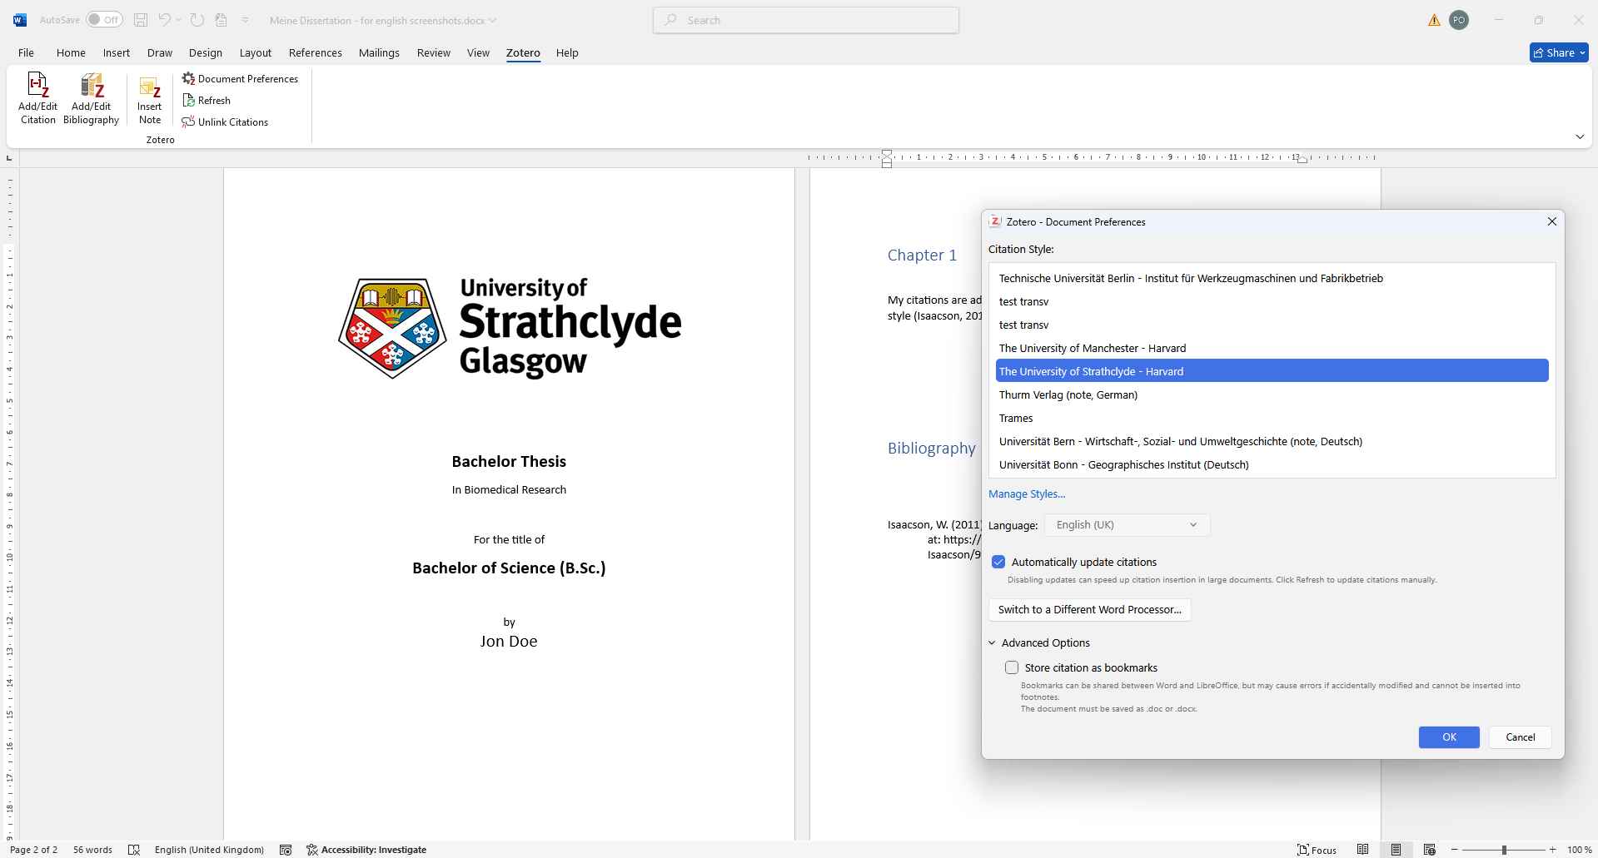Click the Refresh citations icon
The width and height of the screenshot is (1598, 858).
tap(207, 101)
